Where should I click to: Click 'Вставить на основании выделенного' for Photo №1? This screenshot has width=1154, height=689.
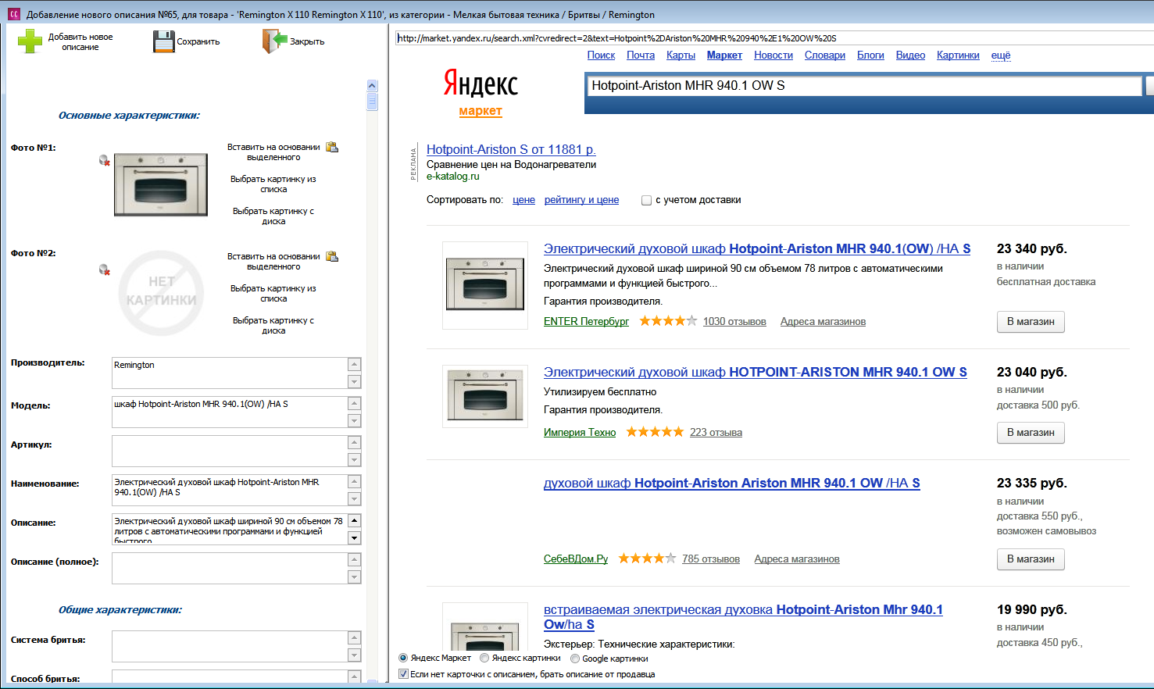point(273,152)
